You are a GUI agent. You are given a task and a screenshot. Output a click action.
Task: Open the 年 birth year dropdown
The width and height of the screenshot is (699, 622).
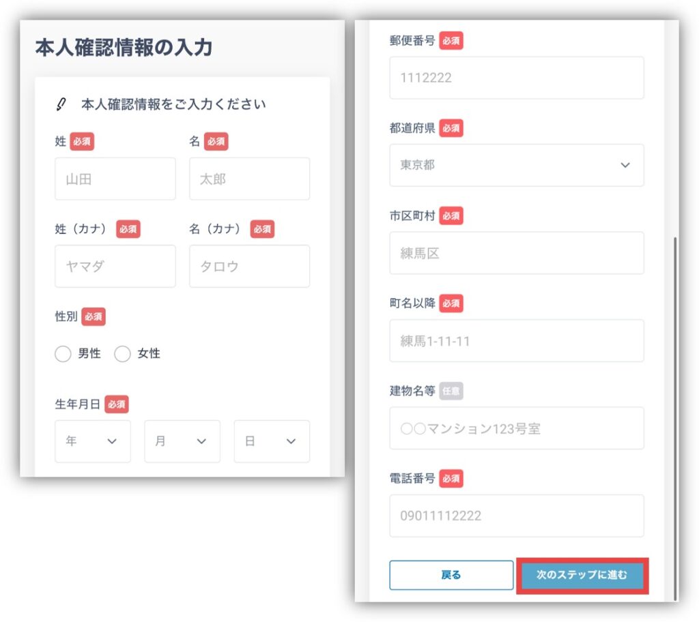click(92, 441)
